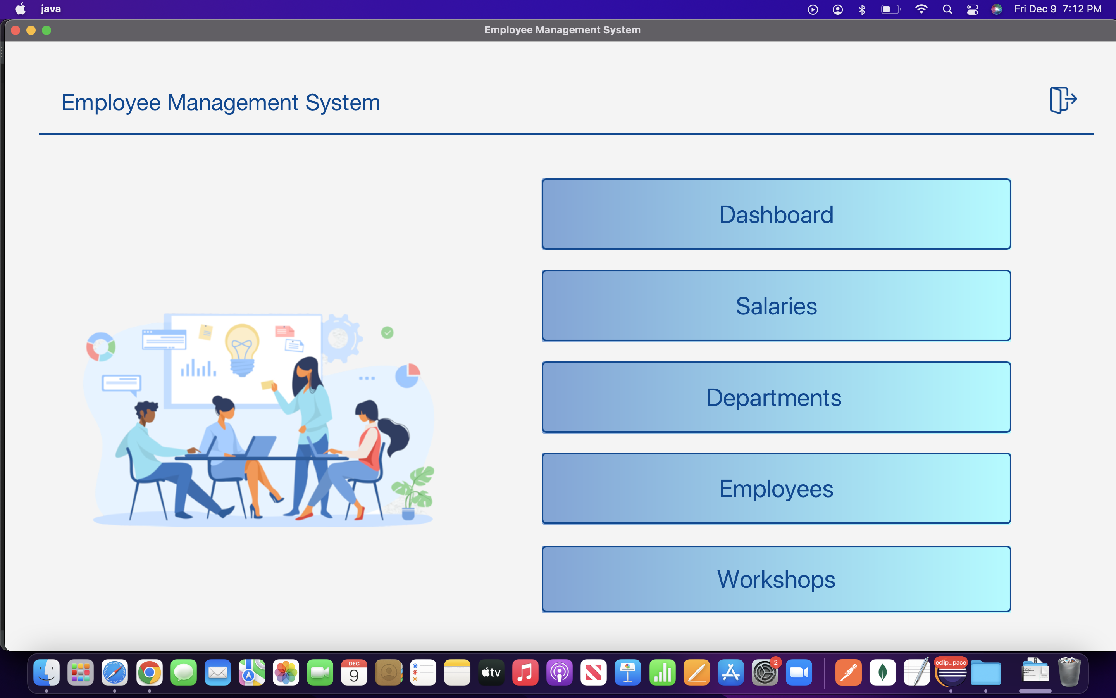Open the Workshops section

(776, 579)
